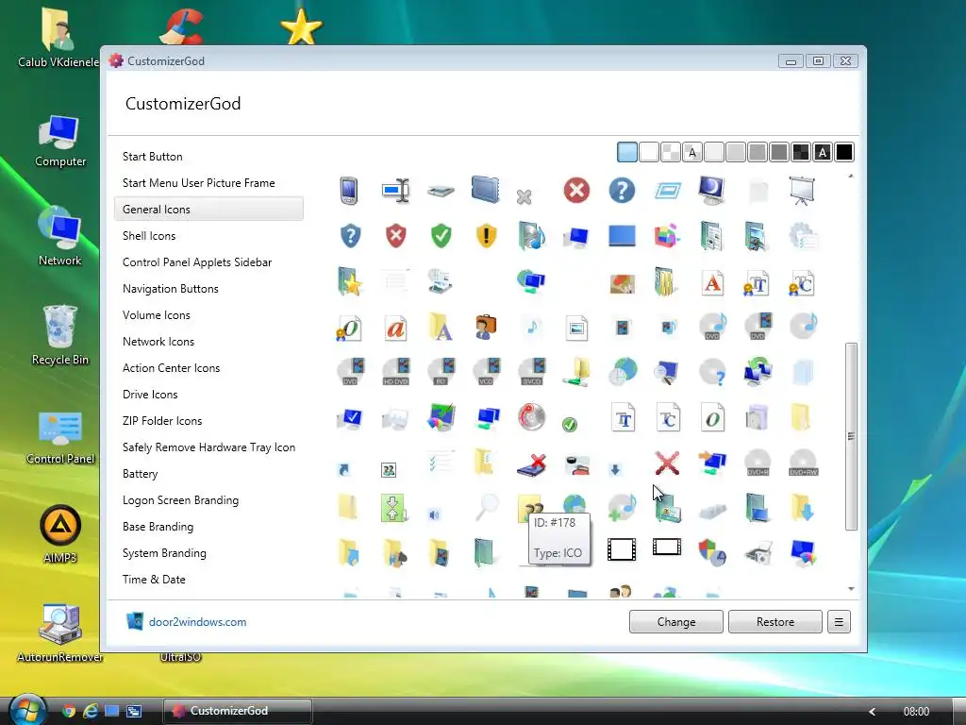966x725 pixels.
Task: Open Drive Icons category
Action: tap(150, 396)
